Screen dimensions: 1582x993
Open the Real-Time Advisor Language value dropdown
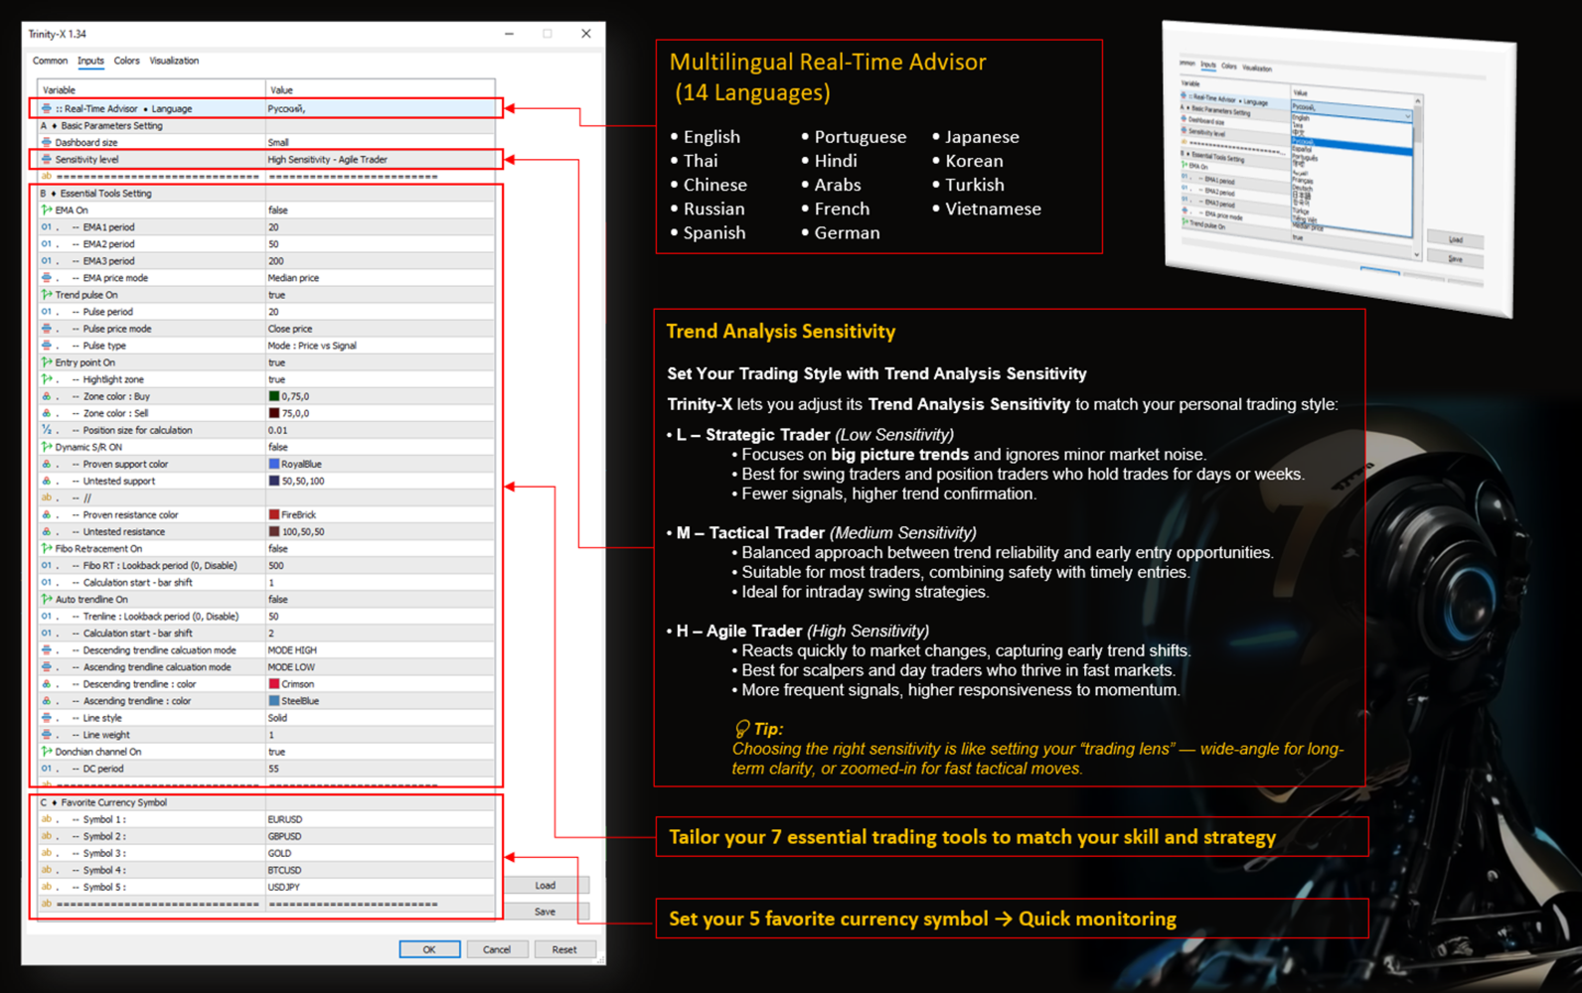tap(380, 108)
